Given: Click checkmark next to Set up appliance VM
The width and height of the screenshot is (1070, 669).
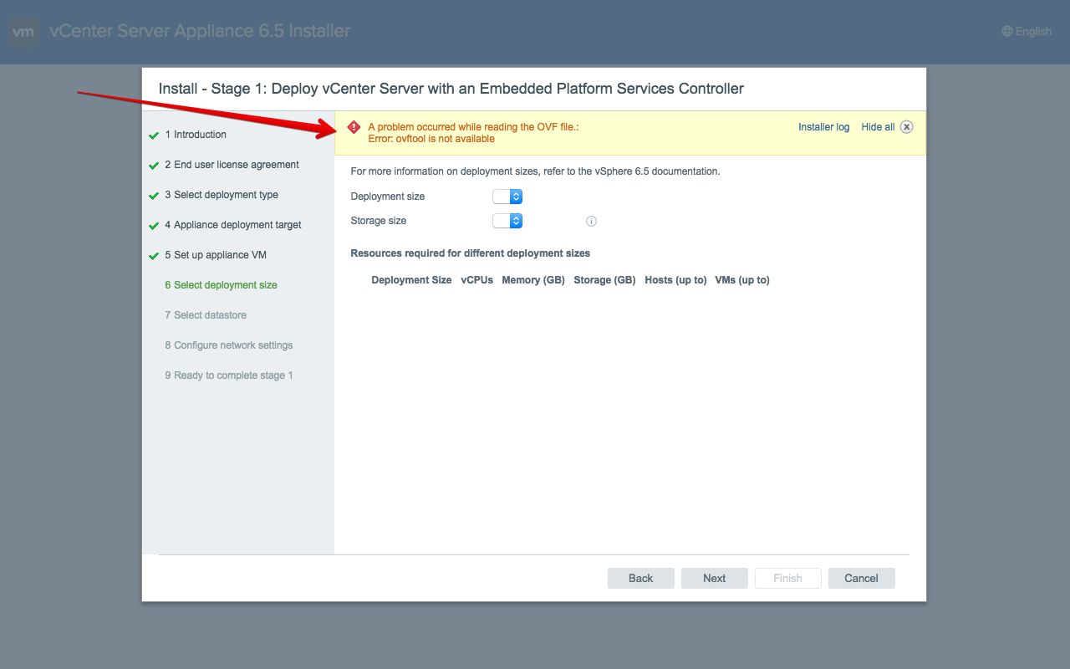Looking at the screenshot, I should tap(154, 256).
